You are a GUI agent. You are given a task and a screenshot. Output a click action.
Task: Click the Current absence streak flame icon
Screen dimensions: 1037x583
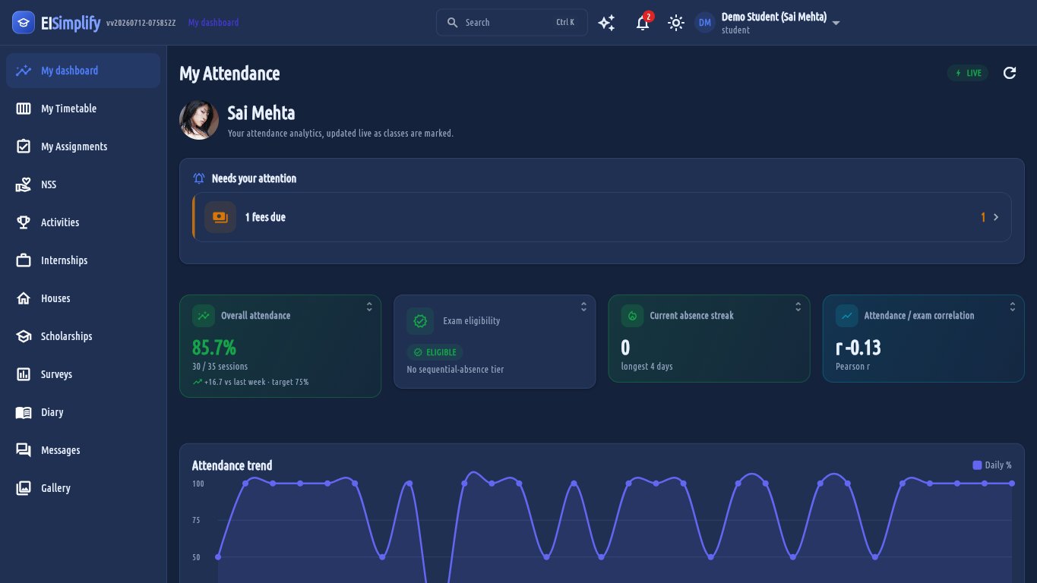tap(632, 316)
